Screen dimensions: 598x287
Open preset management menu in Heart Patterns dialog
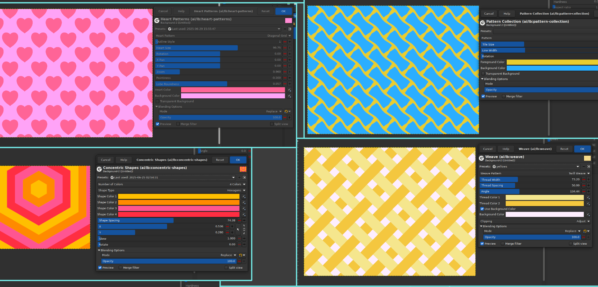pos(290,29)
